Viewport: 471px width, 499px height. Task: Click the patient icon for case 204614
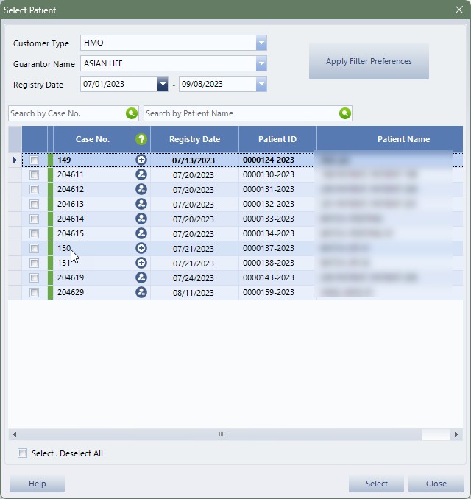point(141,219)
